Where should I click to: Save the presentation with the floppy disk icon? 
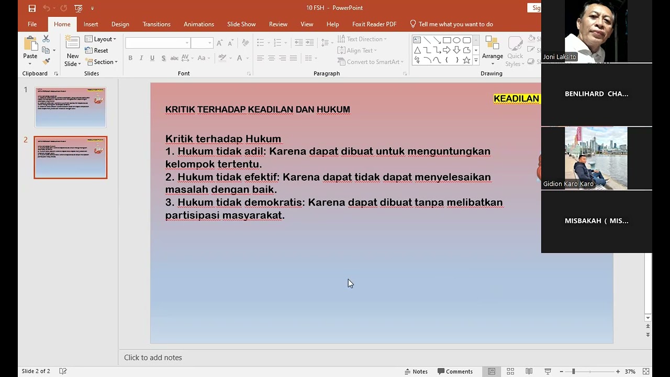(32, 8)
